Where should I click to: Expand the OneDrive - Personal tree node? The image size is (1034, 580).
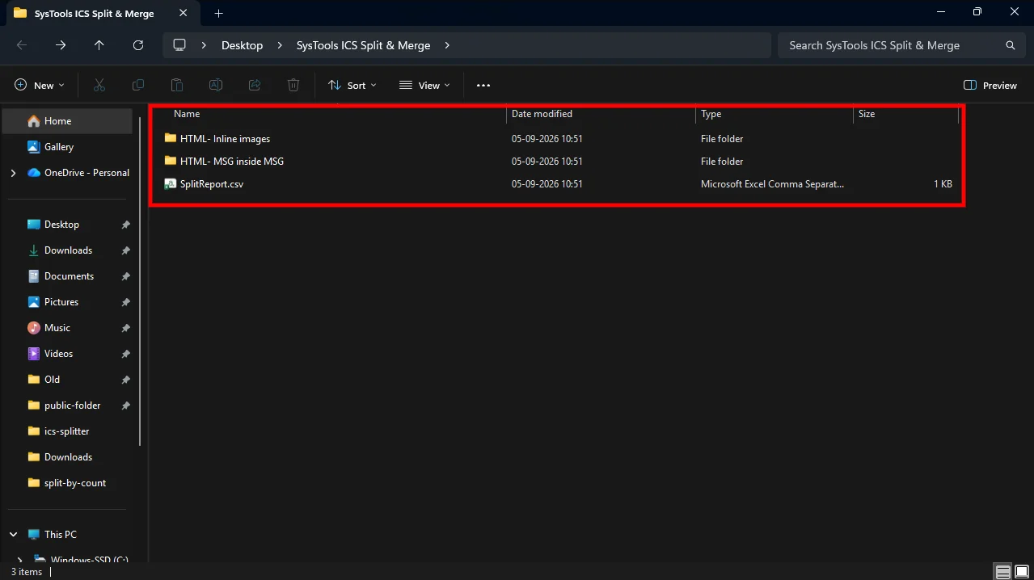[13, 173]
